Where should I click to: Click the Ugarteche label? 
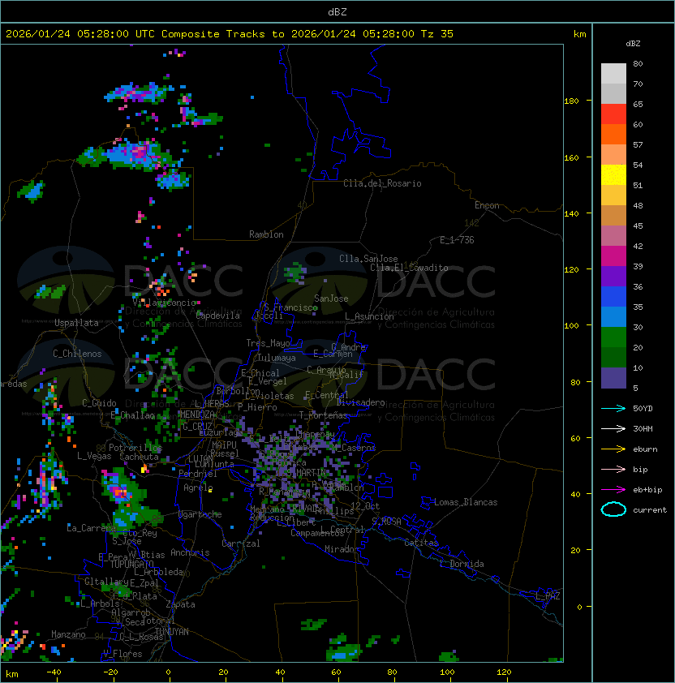point(200,514)
